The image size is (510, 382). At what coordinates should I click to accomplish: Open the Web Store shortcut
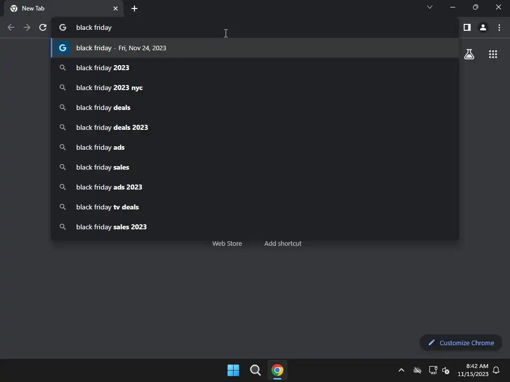click(227, 243)
